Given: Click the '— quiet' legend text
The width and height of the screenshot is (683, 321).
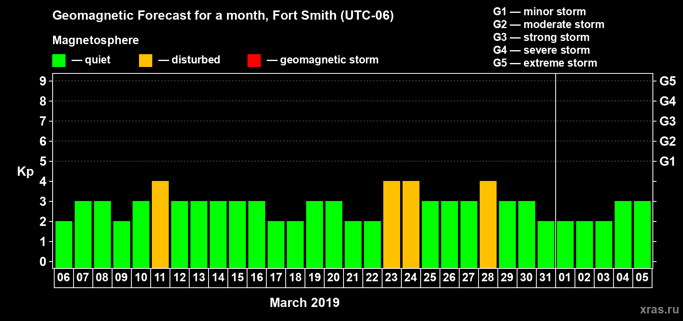Looking at the screenshot, I should click(x=91, y=60).
